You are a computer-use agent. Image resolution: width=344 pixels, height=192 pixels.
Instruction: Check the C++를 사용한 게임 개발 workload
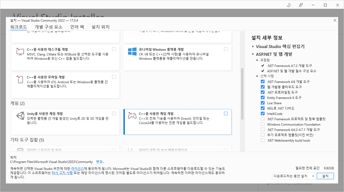tap(226, 113)
